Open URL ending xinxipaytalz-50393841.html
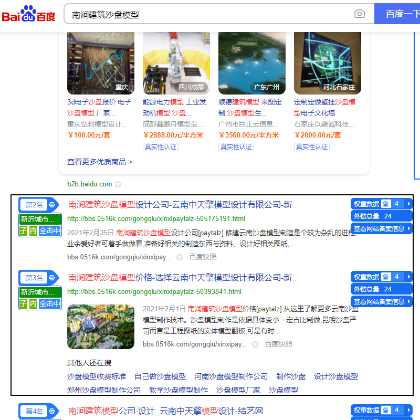The image size is (420, 420). [x=154, y=292]
